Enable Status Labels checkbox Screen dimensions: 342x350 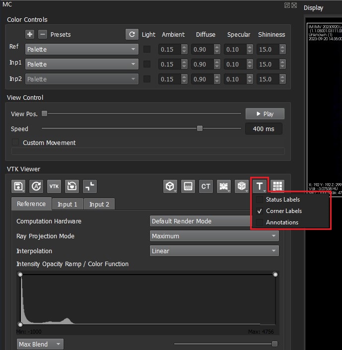coord(260,200)
